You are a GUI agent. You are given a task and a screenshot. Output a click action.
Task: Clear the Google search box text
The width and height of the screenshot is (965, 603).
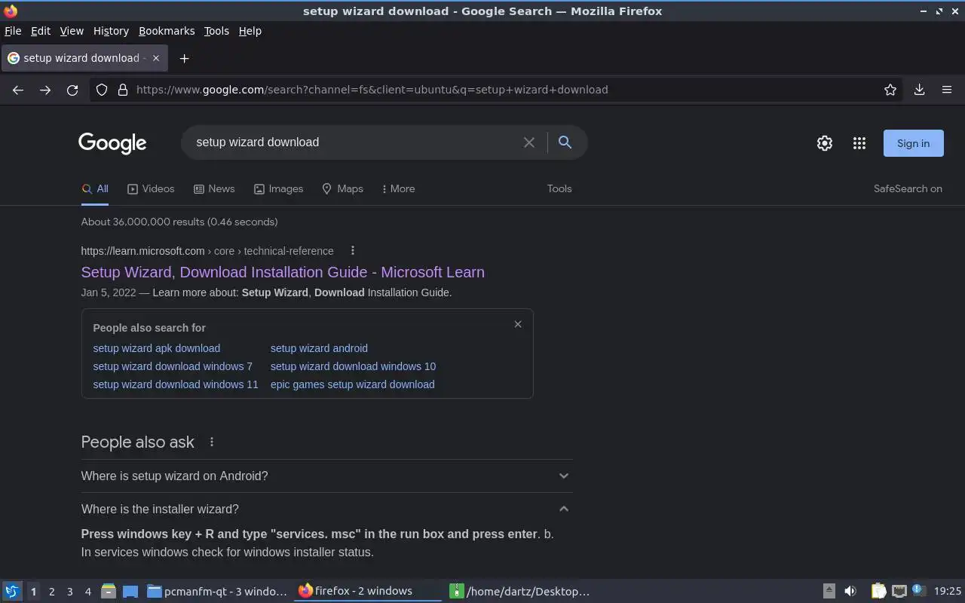pyautogui.click(x=529, y=142)
